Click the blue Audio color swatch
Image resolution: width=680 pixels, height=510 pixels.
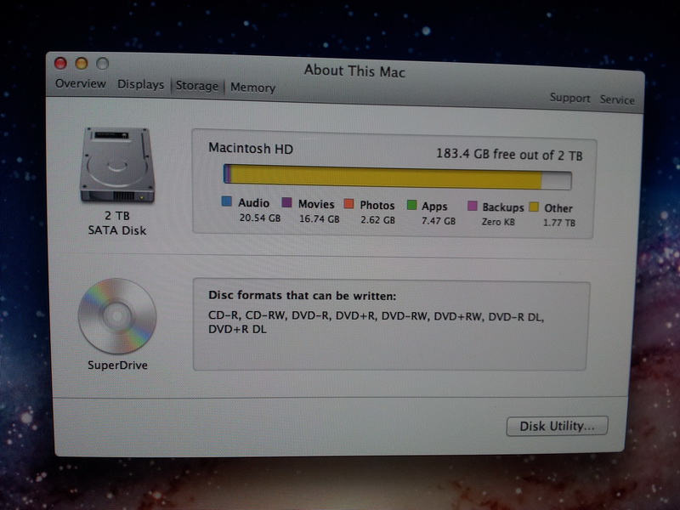tap(226, 201)
